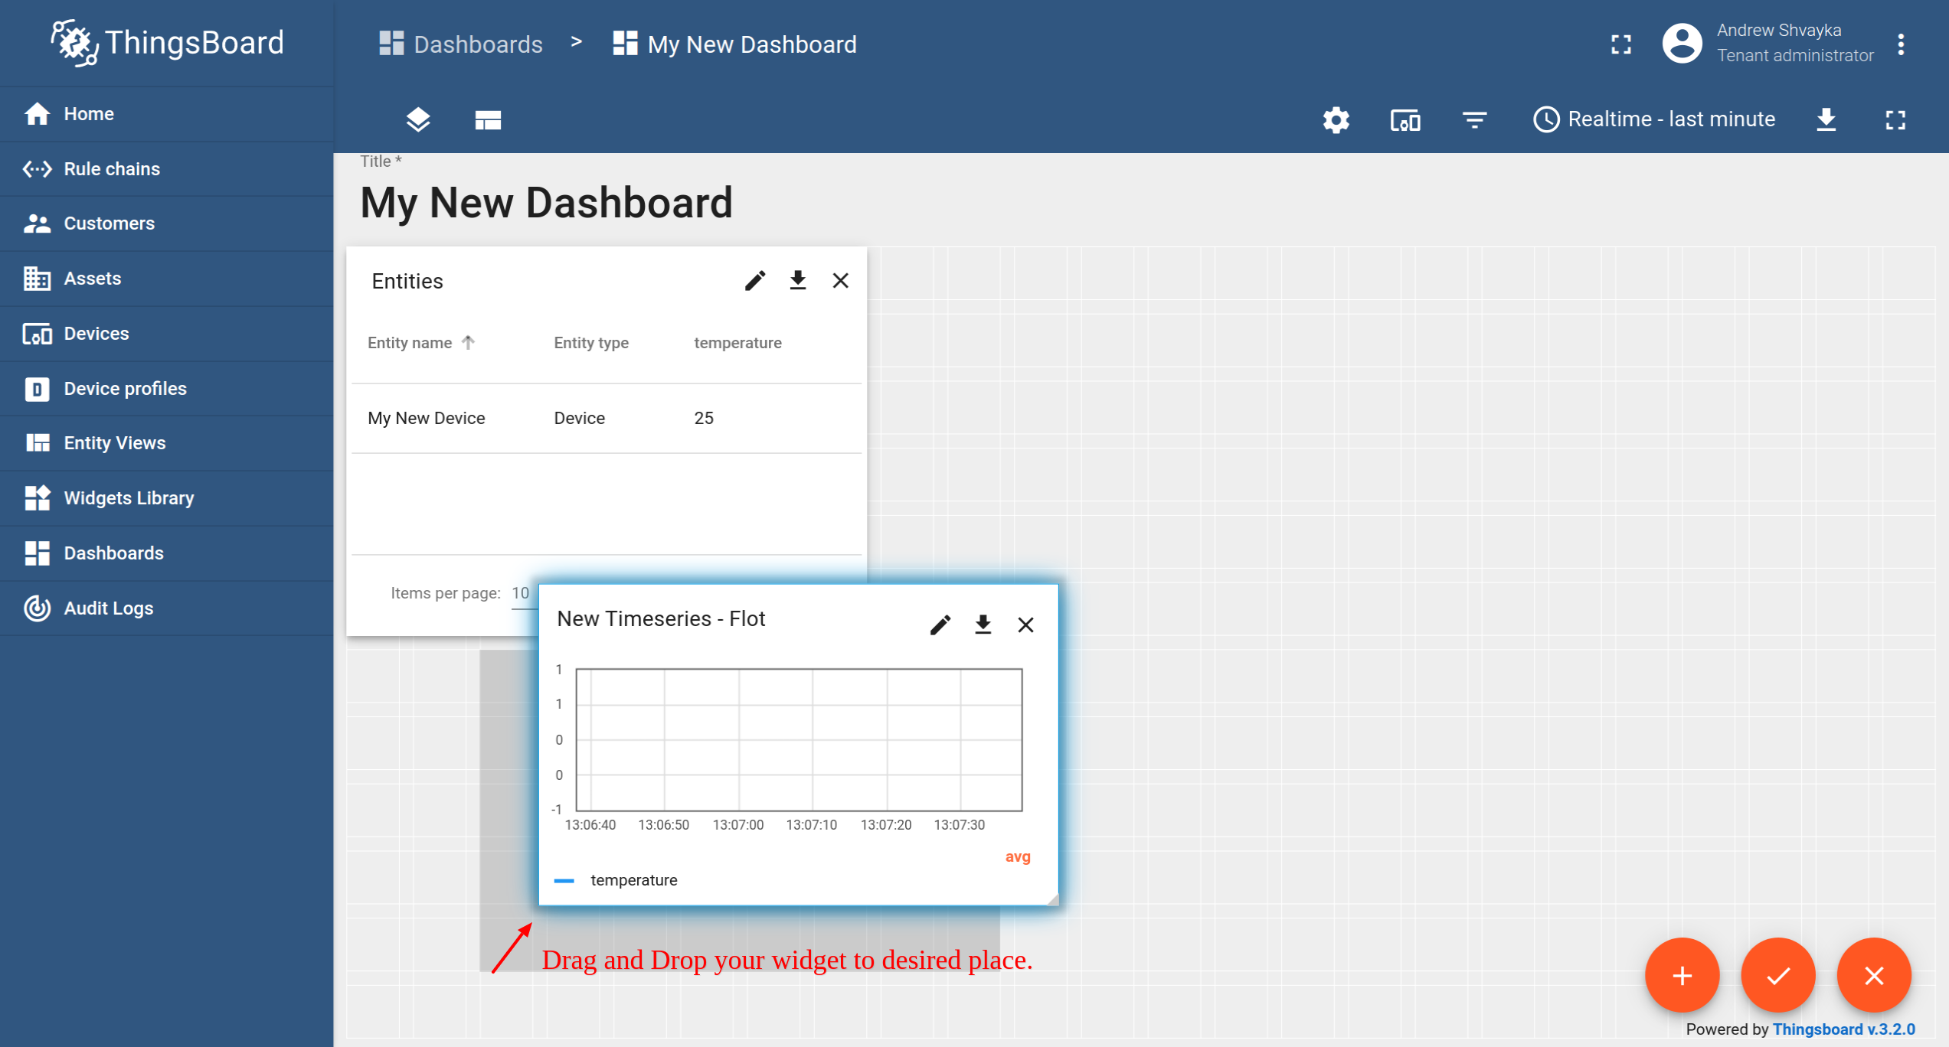Export the Timeseries Flot widget
This screenshot has width=1949, height=1047.
coord(983,625)
